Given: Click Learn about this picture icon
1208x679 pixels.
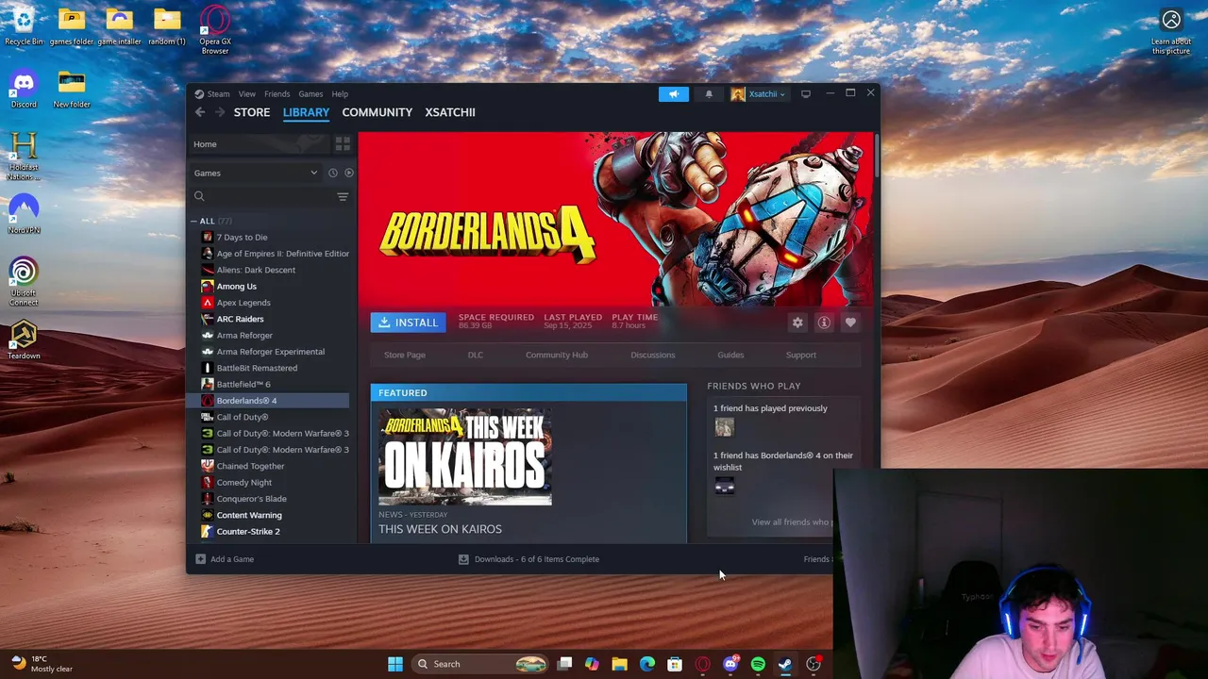Looking at the screenshot, I should click(1171, 30).
